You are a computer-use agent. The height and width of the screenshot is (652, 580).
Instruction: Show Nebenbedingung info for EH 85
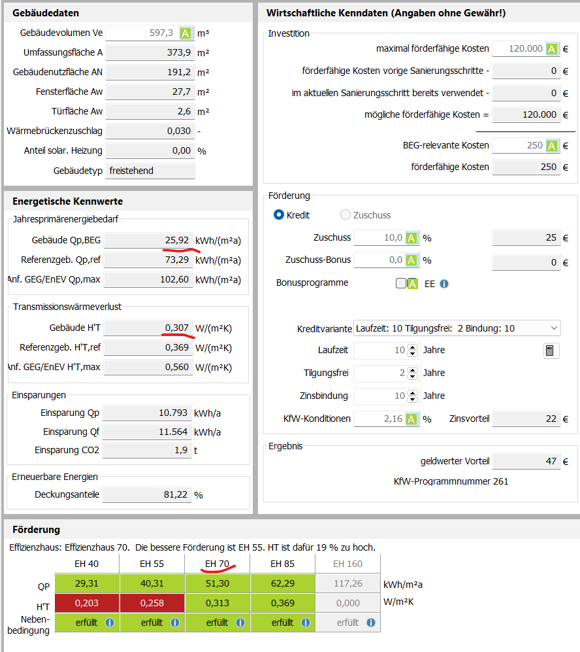[x=306, y=623]
